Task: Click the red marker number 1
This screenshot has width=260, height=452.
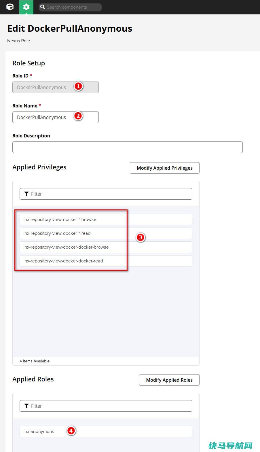Action: [78, 86]
